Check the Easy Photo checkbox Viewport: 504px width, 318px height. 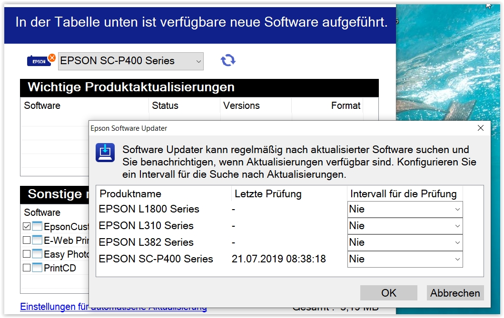[x=27, y=254]
